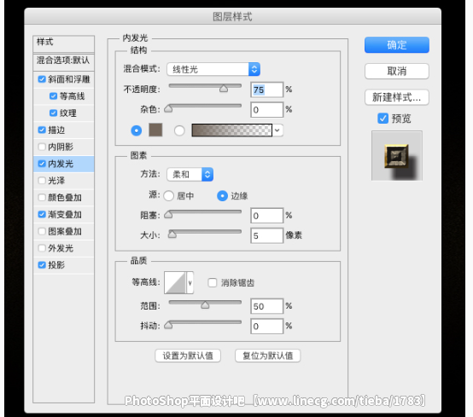Enable the 图案叠加 checkbox

pos(42,231)
